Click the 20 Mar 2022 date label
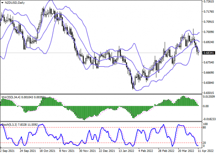Viewport: 216px width, 154px height. click(186, 151)
